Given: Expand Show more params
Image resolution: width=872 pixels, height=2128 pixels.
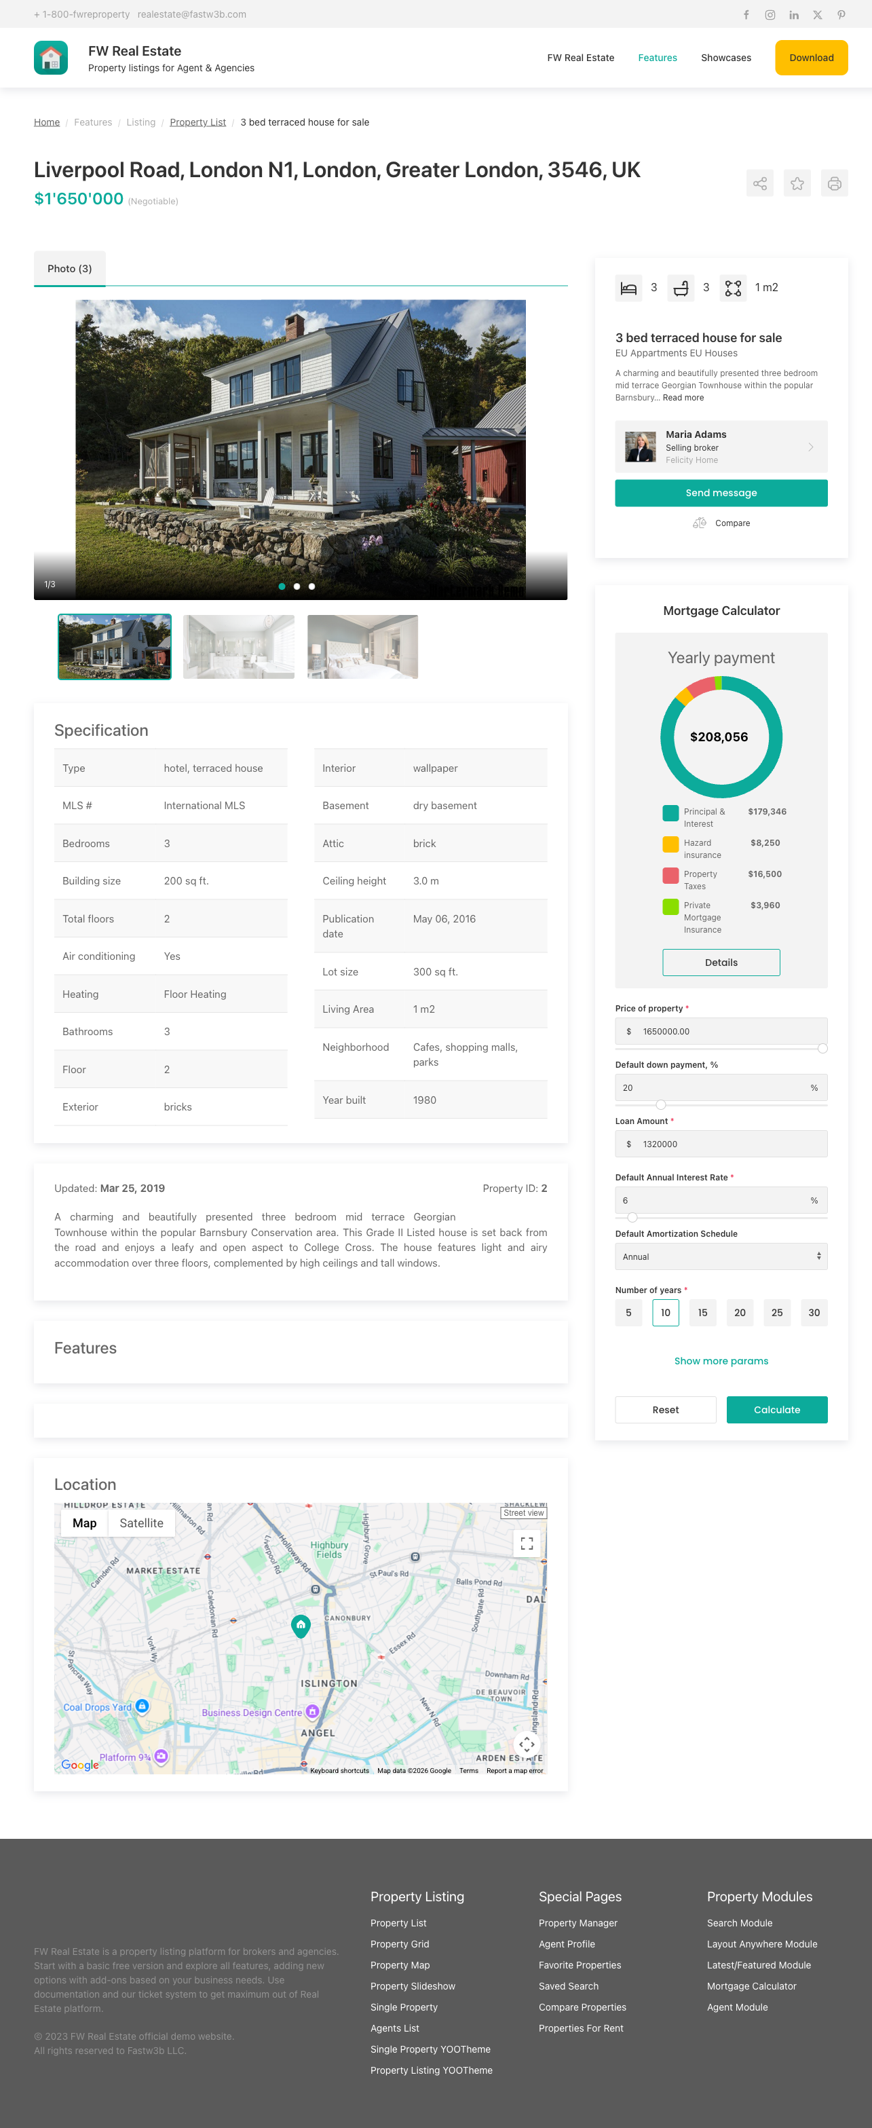Looking at the screenshot, I should click(x=721, y=1360).
